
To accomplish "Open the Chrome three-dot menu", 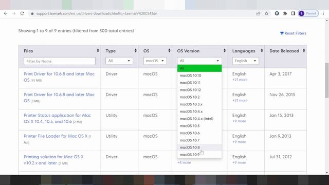I will coord(323,13).
